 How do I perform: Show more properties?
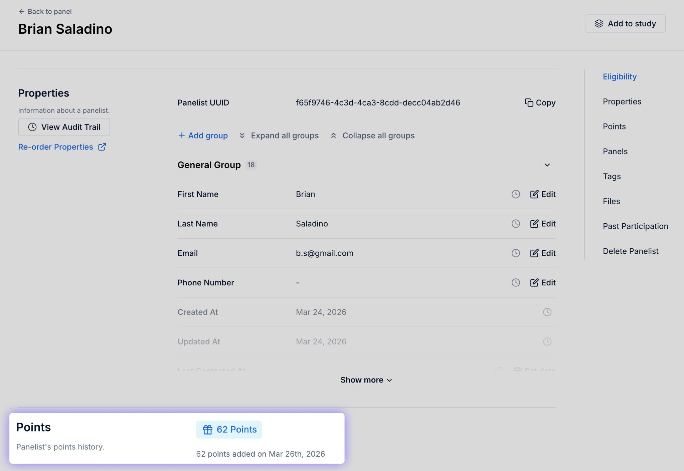coord(366,380)
